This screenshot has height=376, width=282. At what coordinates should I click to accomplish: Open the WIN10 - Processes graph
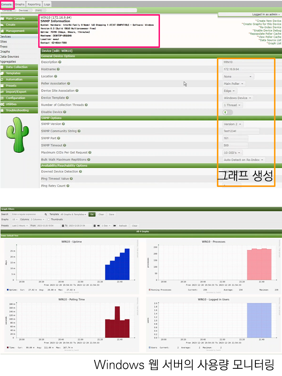(x=214, y=266)
